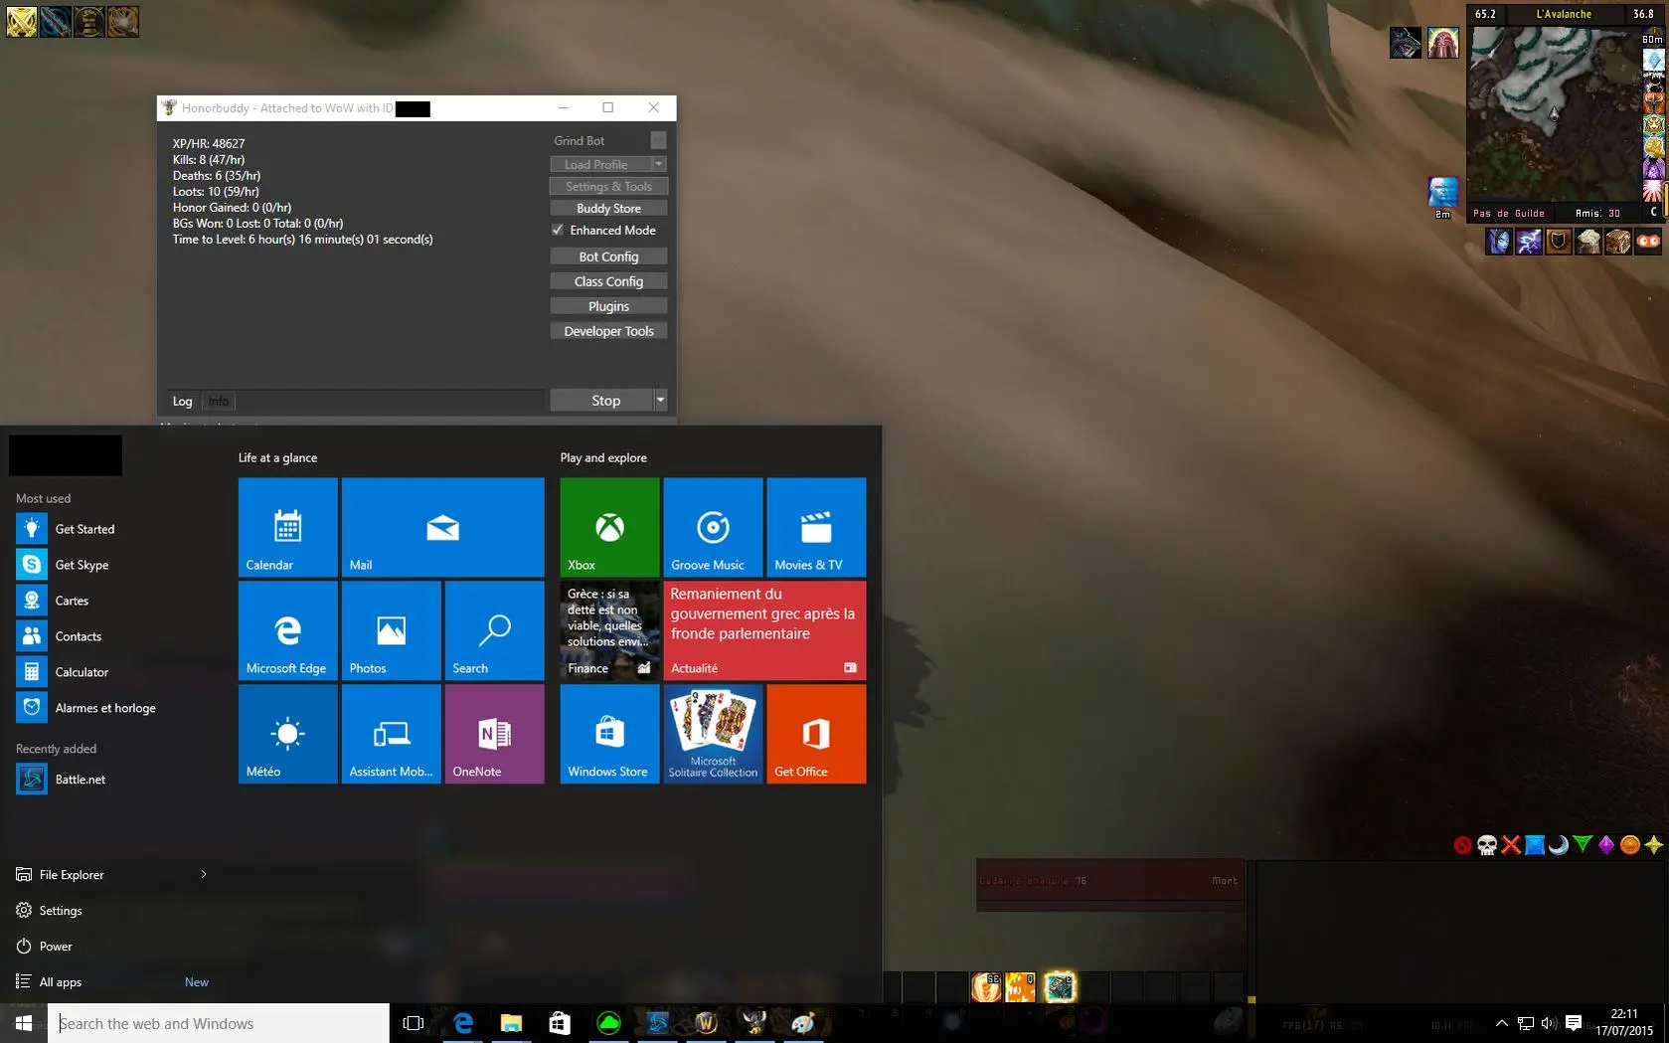Open File Explorer taskbar icon

(x=511, y=1023)
